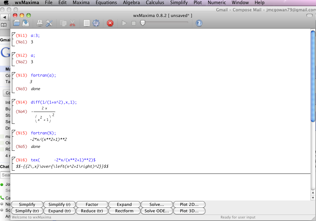Click the back arrow in browser window
The image size is (316, 221).
[x=4, y=18]
